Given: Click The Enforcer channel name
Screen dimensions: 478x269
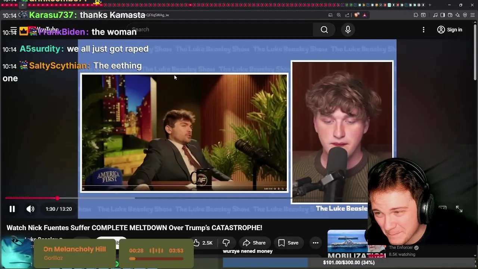Looking at the screenshot, I should [401, 247].
